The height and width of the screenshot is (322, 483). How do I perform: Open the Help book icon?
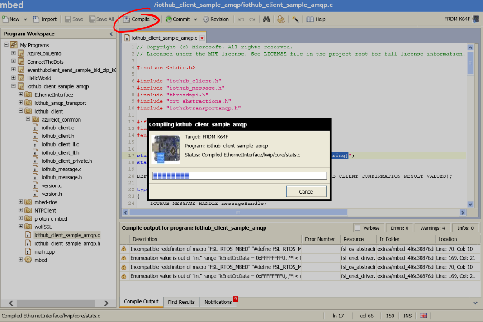310,19
